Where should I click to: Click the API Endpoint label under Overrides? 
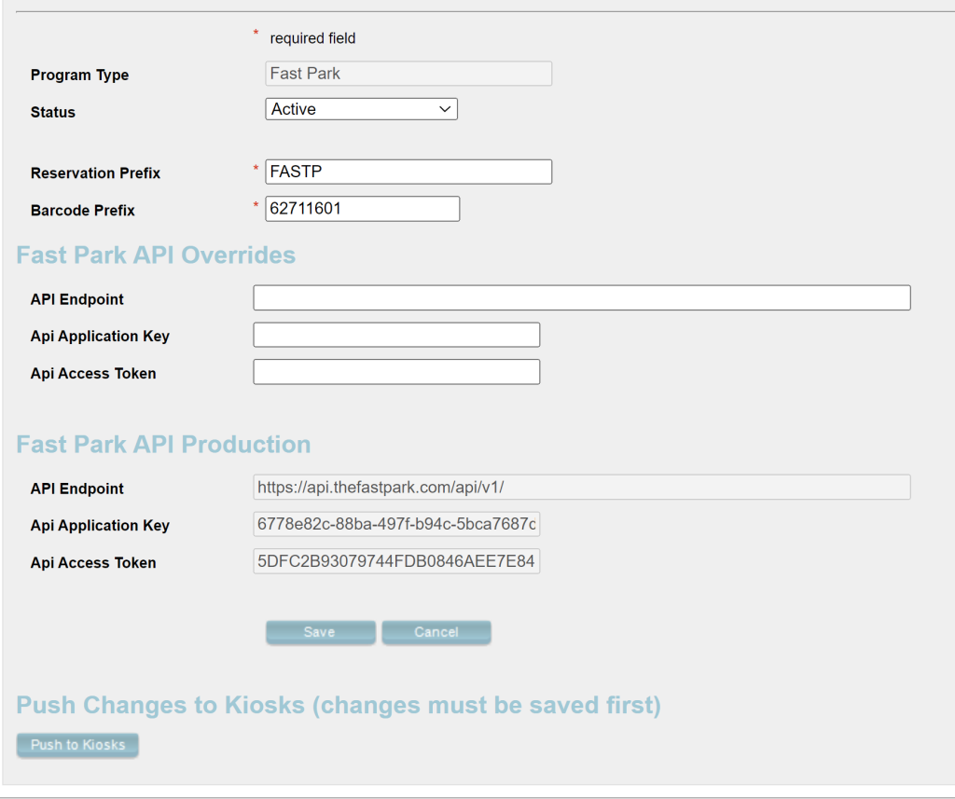point(77,299)
